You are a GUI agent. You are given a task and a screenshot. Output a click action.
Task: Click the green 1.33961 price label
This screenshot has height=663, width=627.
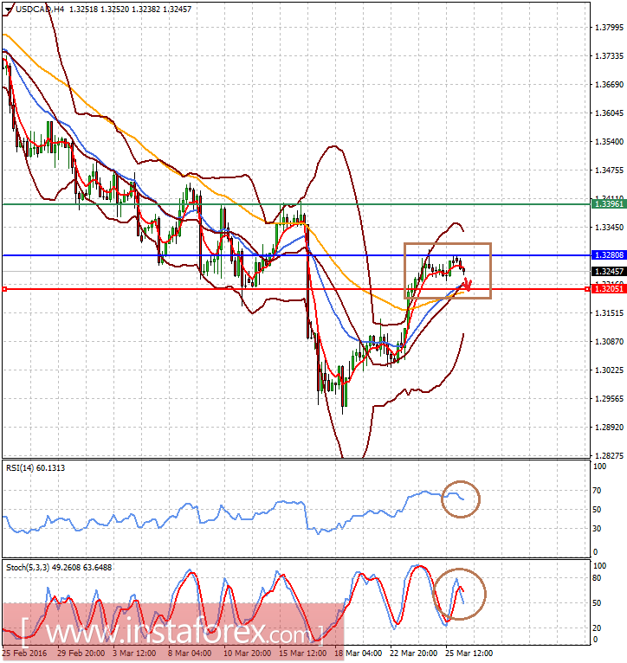[x=606, y=204]
